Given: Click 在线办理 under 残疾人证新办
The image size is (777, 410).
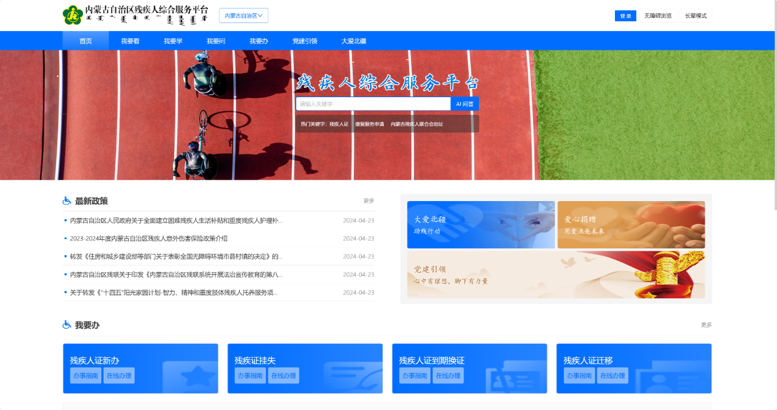Looking at the screenshot, I should point(119,376).
